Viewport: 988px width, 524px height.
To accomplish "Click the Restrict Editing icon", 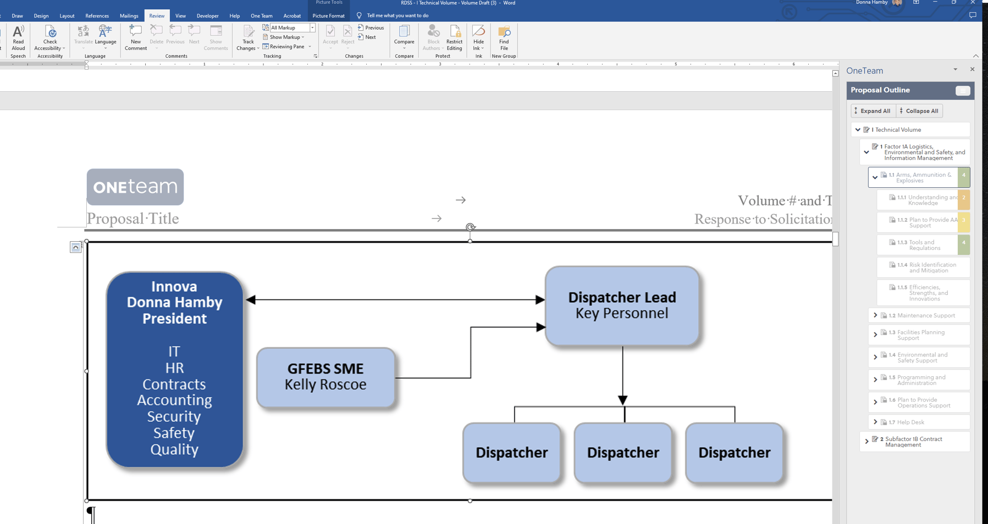I will click(x=454, y=38).
